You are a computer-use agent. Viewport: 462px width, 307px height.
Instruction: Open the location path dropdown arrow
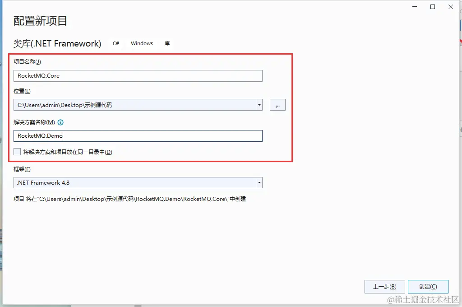[259, 105]
